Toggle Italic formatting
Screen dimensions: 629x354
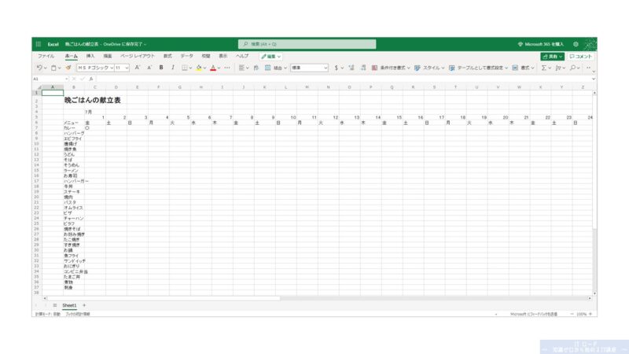[x=173, y=68]
